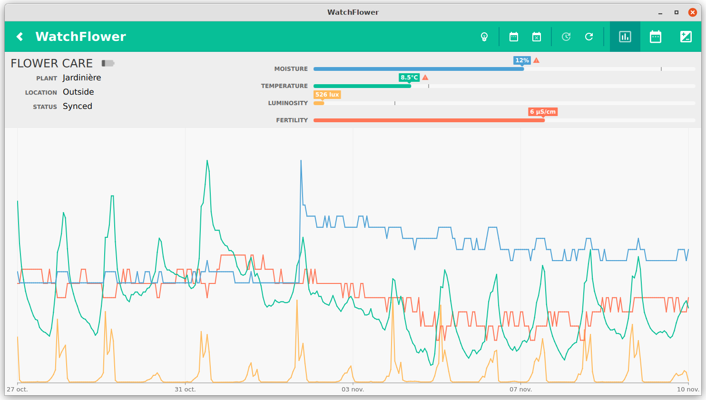This screenshot has width=706, height=400.
Task: Click the TEMPERATURE label
Action: (284, 86)
